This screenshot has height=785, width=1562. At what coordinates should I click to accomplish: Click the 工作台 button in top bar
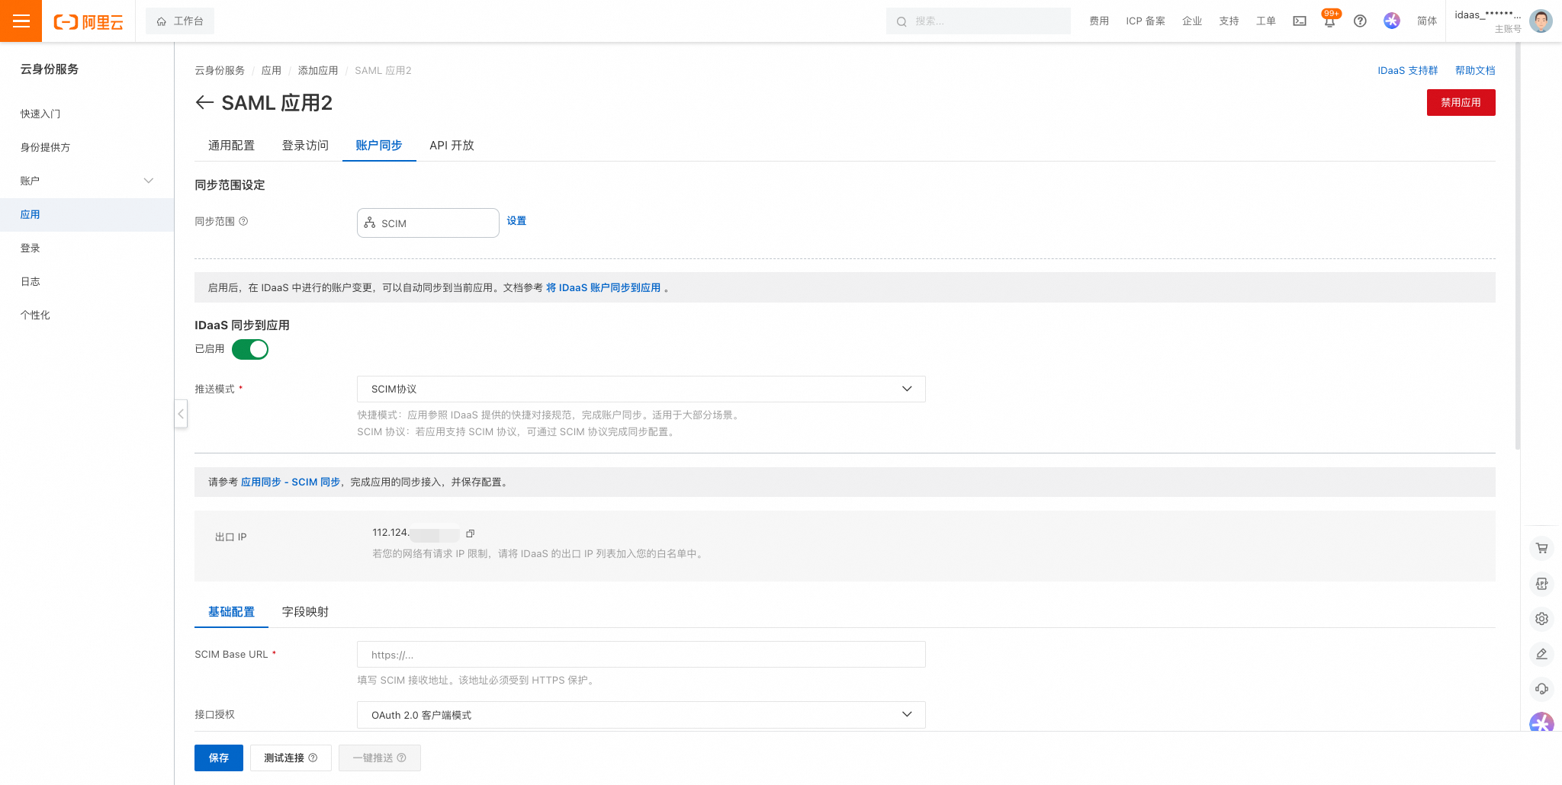[180, 21]
